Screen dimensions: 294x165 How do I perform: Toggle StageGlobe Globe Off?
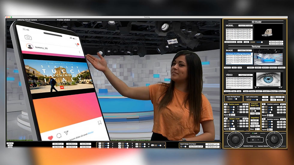click(x=255, y=123)
